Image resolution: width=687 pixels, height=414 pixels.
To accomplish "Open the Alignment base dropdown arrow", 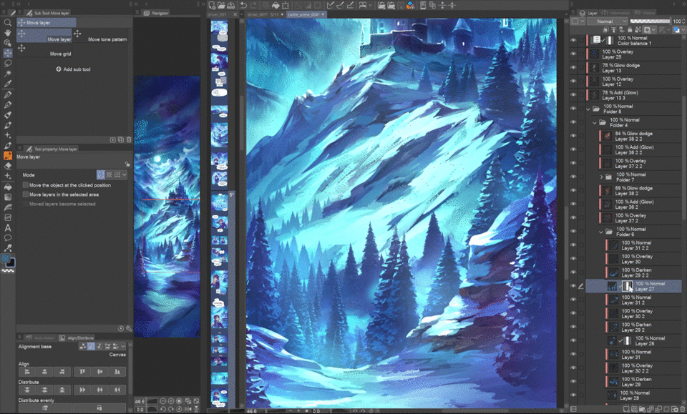I will (x=123, y=346).
